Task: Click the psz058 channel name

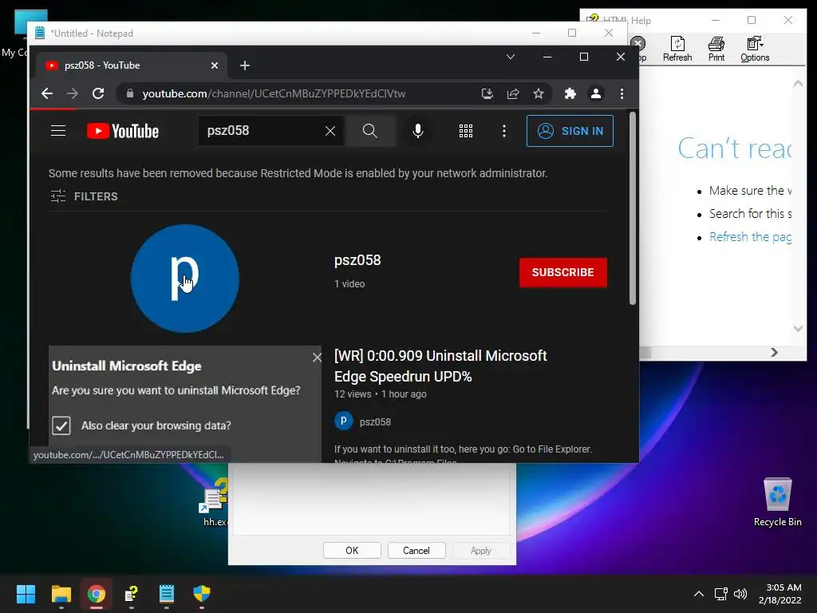Action: point(357,260)
